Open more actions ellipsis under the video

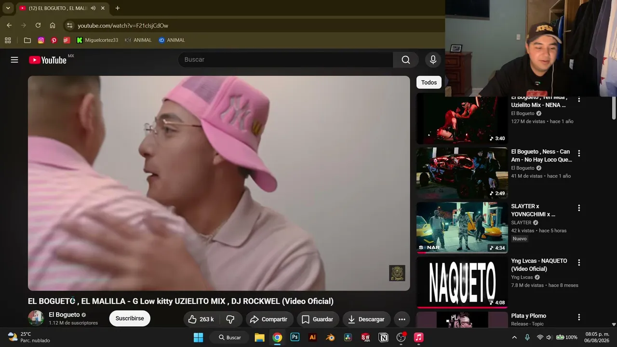[402, 319]
